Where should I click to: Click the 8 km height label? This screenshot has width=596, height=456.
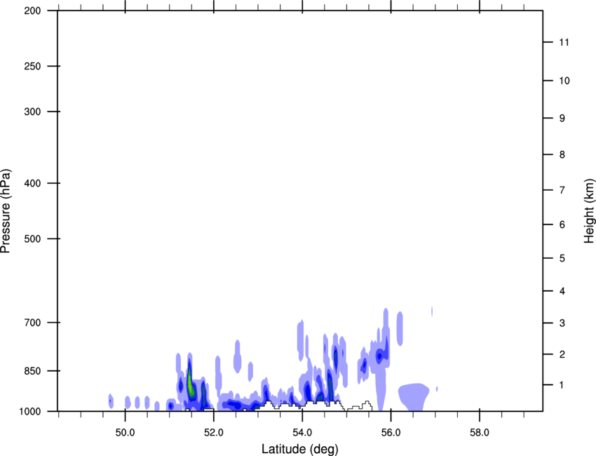(x=562, y=154)
